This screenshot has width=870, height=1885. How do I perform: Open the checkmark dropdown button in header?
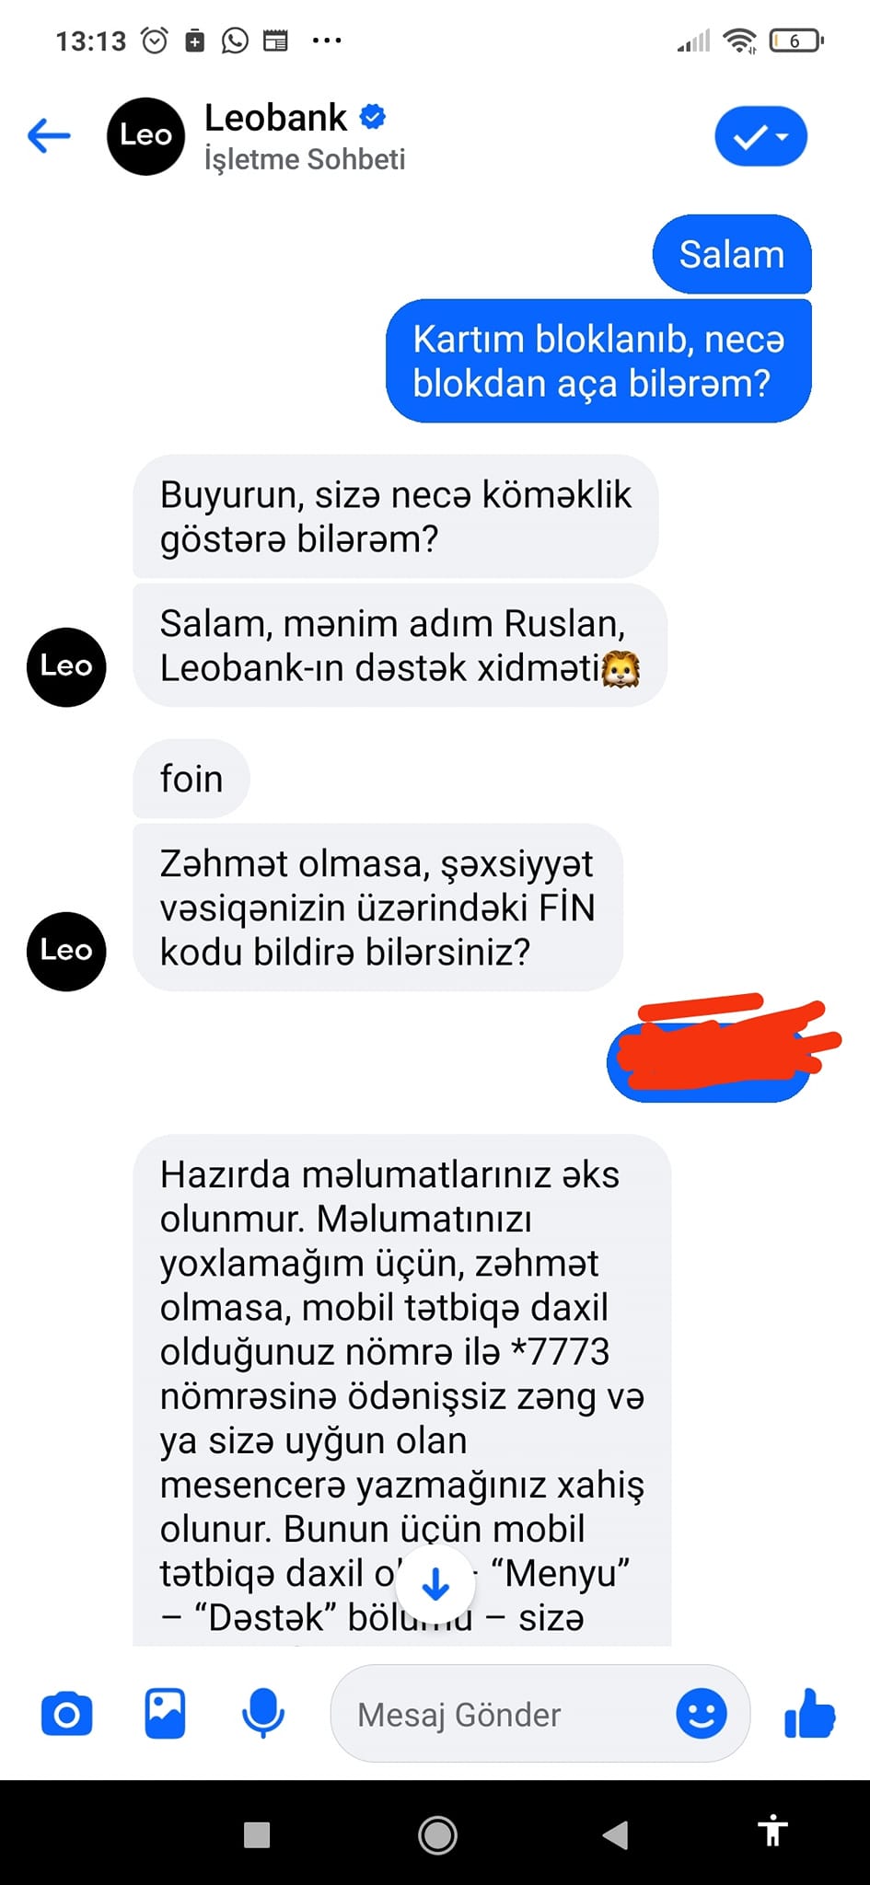760,136
